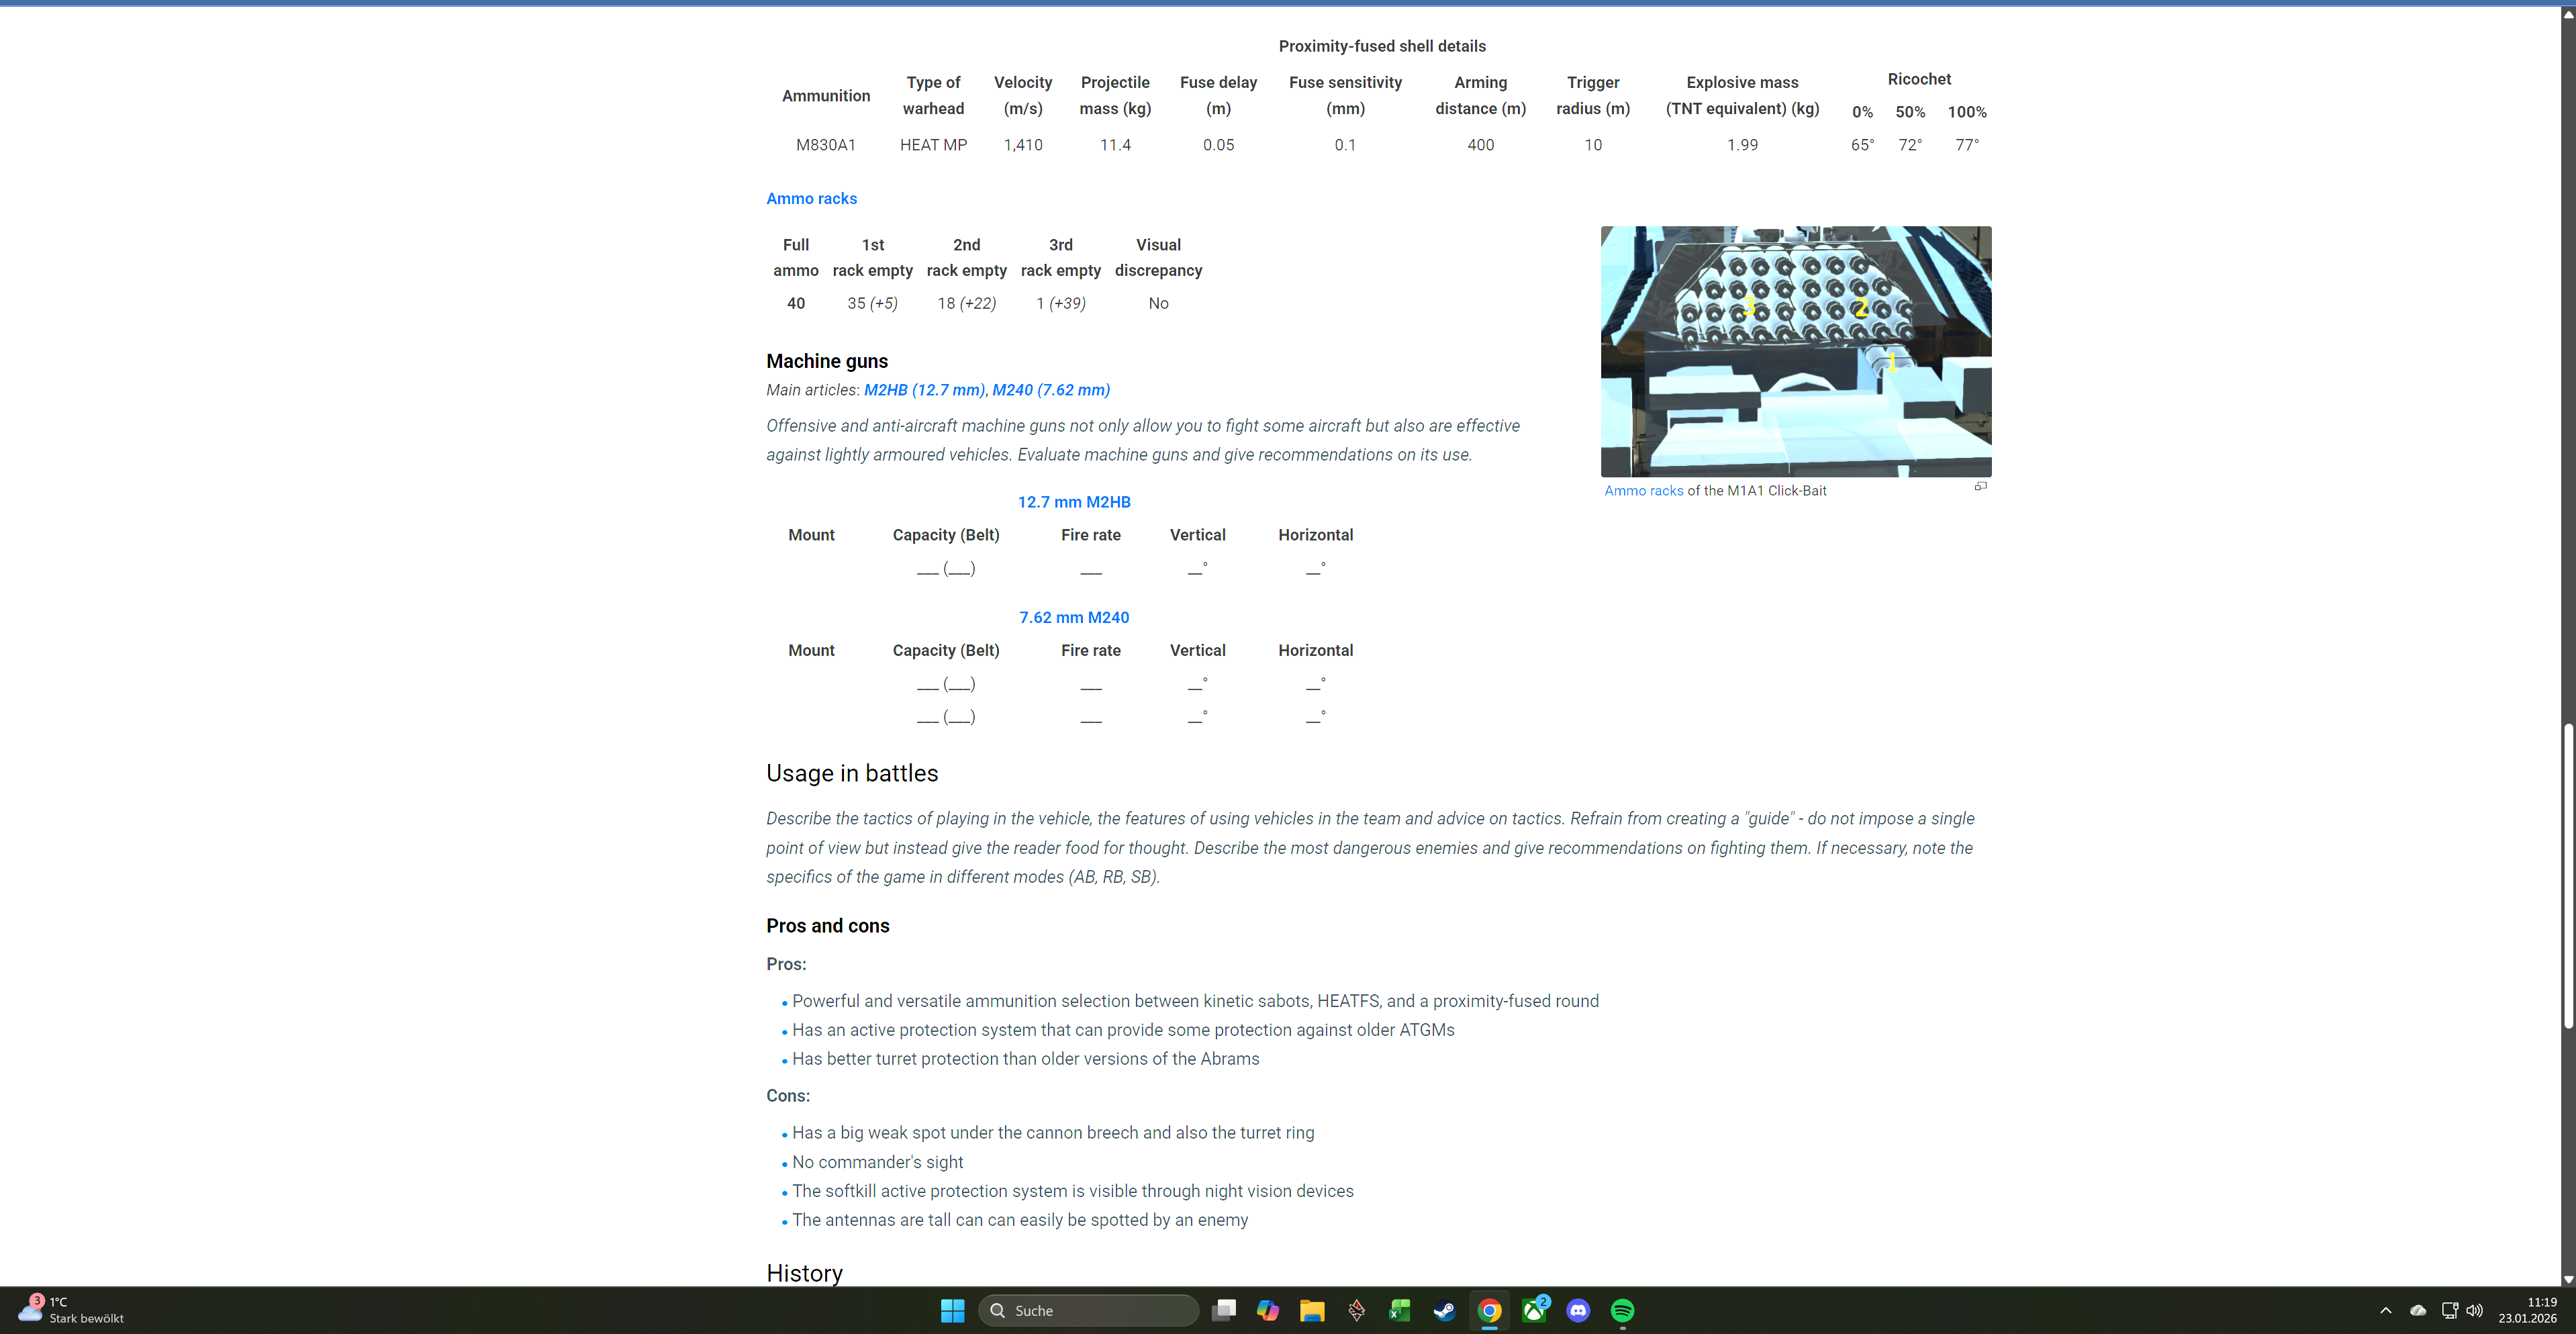Image resolution: width=2576 pixels, height=1334 pixels.
Task: Open the volume control in tray
Action: [x=2474, y=1310]
